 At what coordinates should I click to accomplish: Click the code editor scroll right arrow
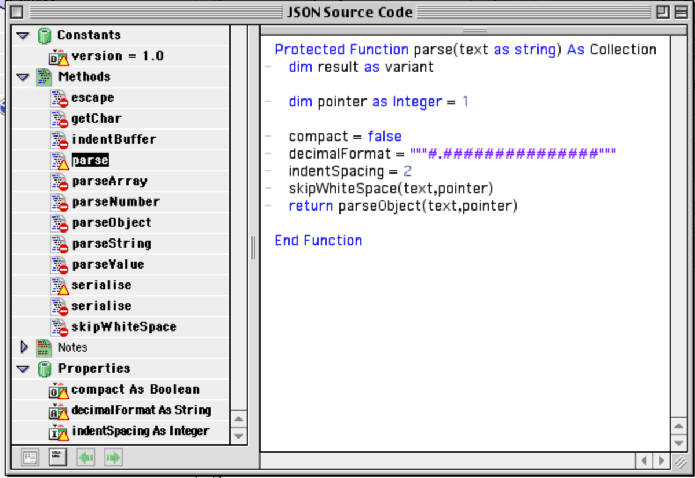(661, 461)
